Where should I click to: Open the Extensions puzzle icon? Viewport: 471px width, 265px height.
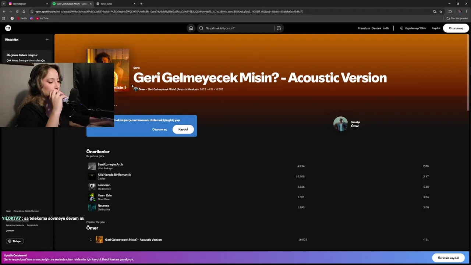point(450,11)
